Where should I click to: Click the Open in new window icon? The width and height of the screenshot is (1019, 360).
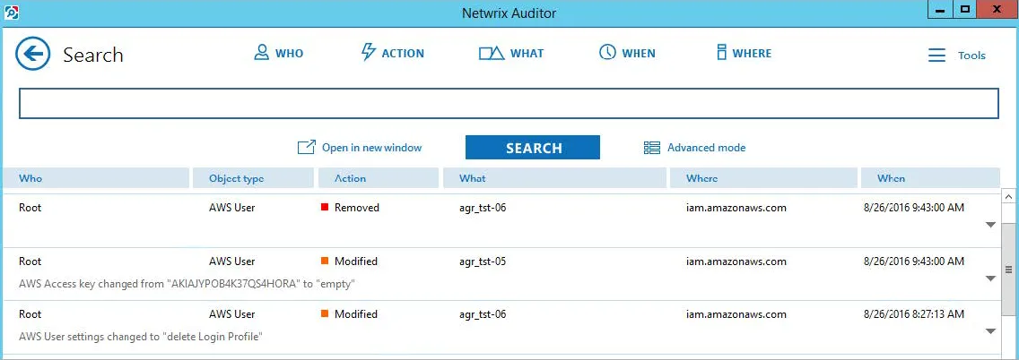click(306, 147)
